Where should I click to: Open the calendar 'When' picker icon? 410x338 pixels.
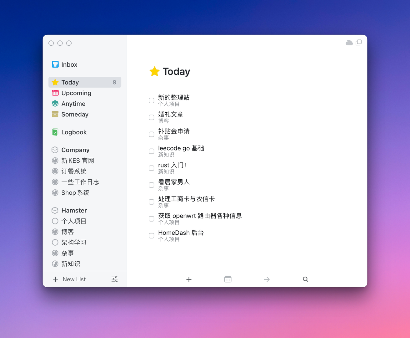(228, 279)
